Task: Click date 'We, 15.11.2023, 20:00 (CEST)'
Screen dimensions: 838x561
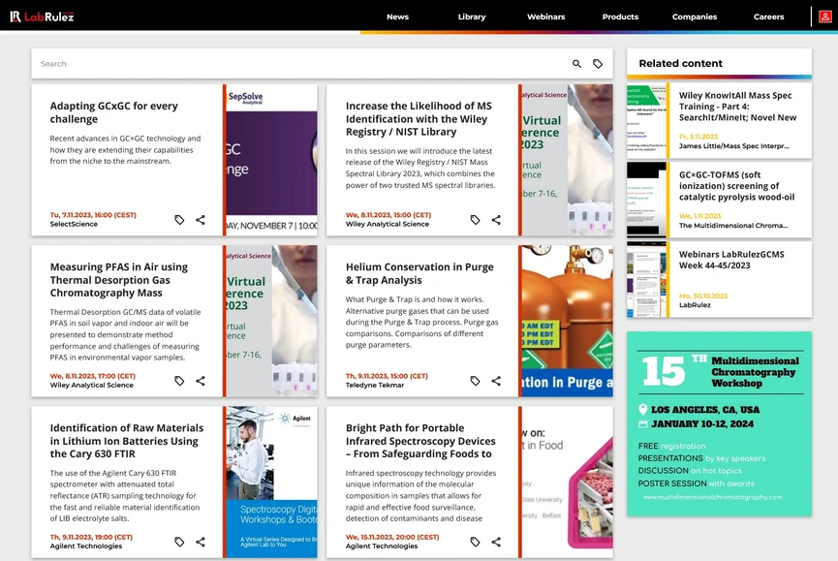Action: [x=392, y=537]
